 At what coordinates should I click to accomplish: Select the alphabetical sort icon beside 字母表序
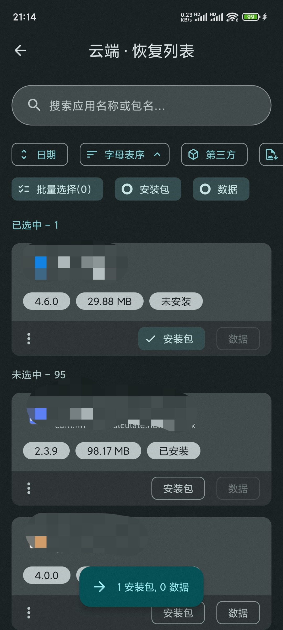pos(91,155)
